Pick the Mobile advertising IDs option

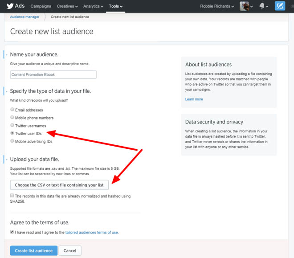click(12, 141)
